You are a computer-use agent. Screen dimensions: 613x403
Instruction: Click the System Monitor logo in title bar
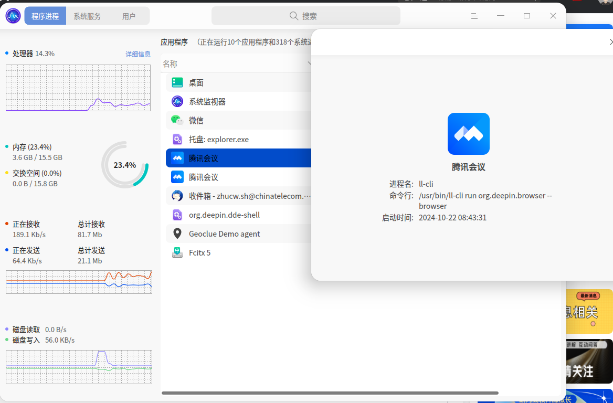(x=13, y=16)
